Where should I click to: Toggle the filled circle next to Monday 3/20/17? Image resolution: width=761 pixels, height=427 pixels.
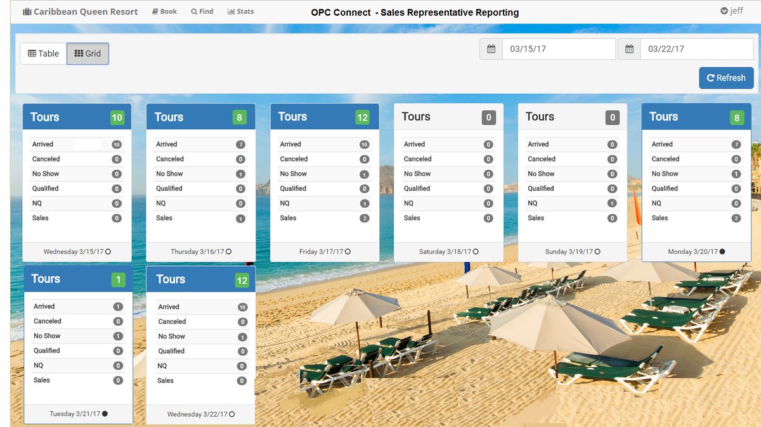(x=722, y=252)
